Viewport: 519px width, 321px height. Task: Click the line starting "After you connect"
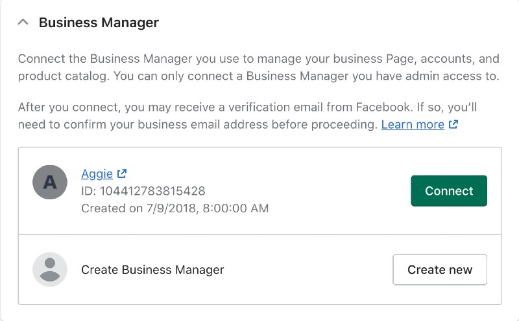coord(247,107)
